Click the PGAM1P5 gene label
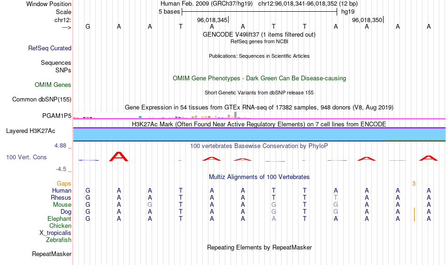Screen dimensions: 446x265 click(x=57, y=116)
